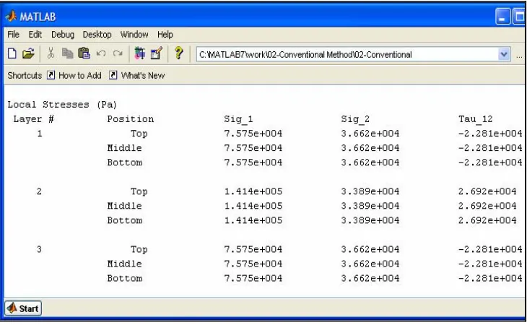Click the MATLAB logo in title bar
This screenshot has height=325, width=527.
[x=11, y=16]
